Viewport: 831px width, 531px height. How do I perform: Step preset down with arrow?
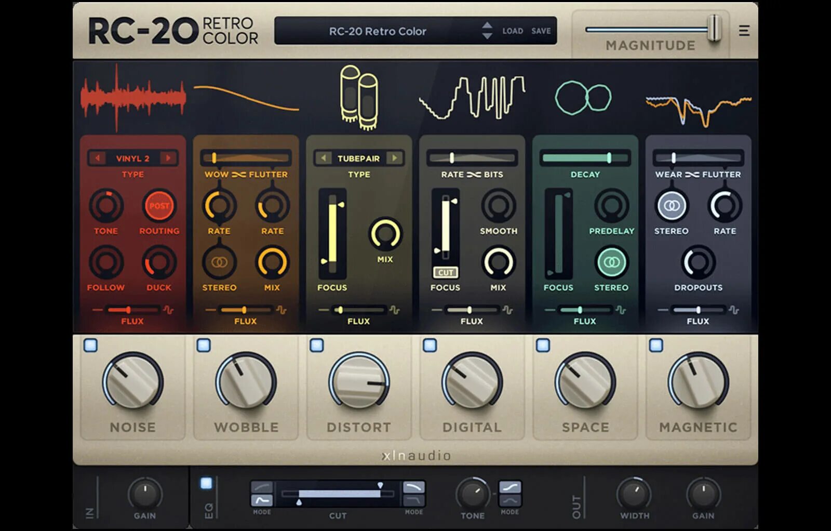(487, 36)
